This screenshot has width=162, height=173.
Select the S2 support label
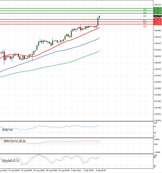[x=145, y=23]
